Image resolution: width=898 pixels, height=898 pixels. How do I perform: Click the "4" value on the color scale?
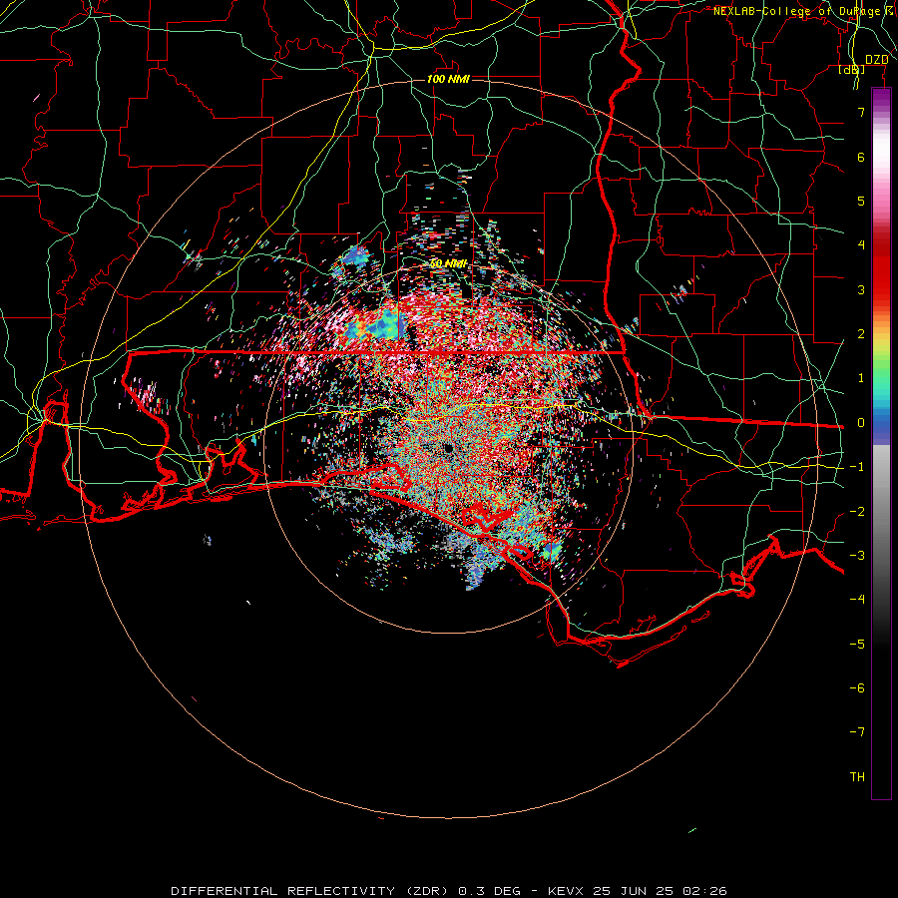pyautogui.click(x=861, y=245)
